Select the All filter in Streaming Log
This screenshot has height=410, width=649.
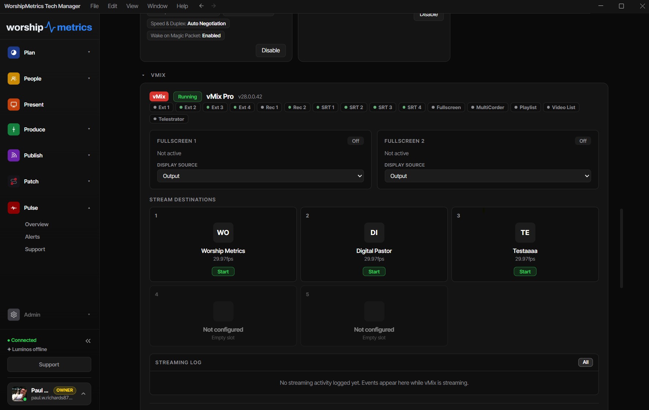point(586,362)
